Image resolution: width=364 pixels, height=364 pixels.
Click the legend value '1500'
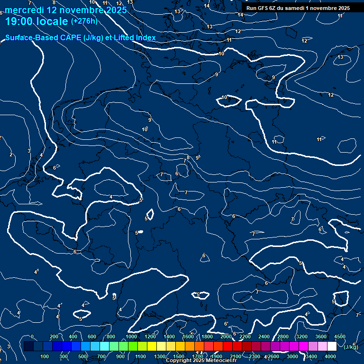[x=179, y=356]
